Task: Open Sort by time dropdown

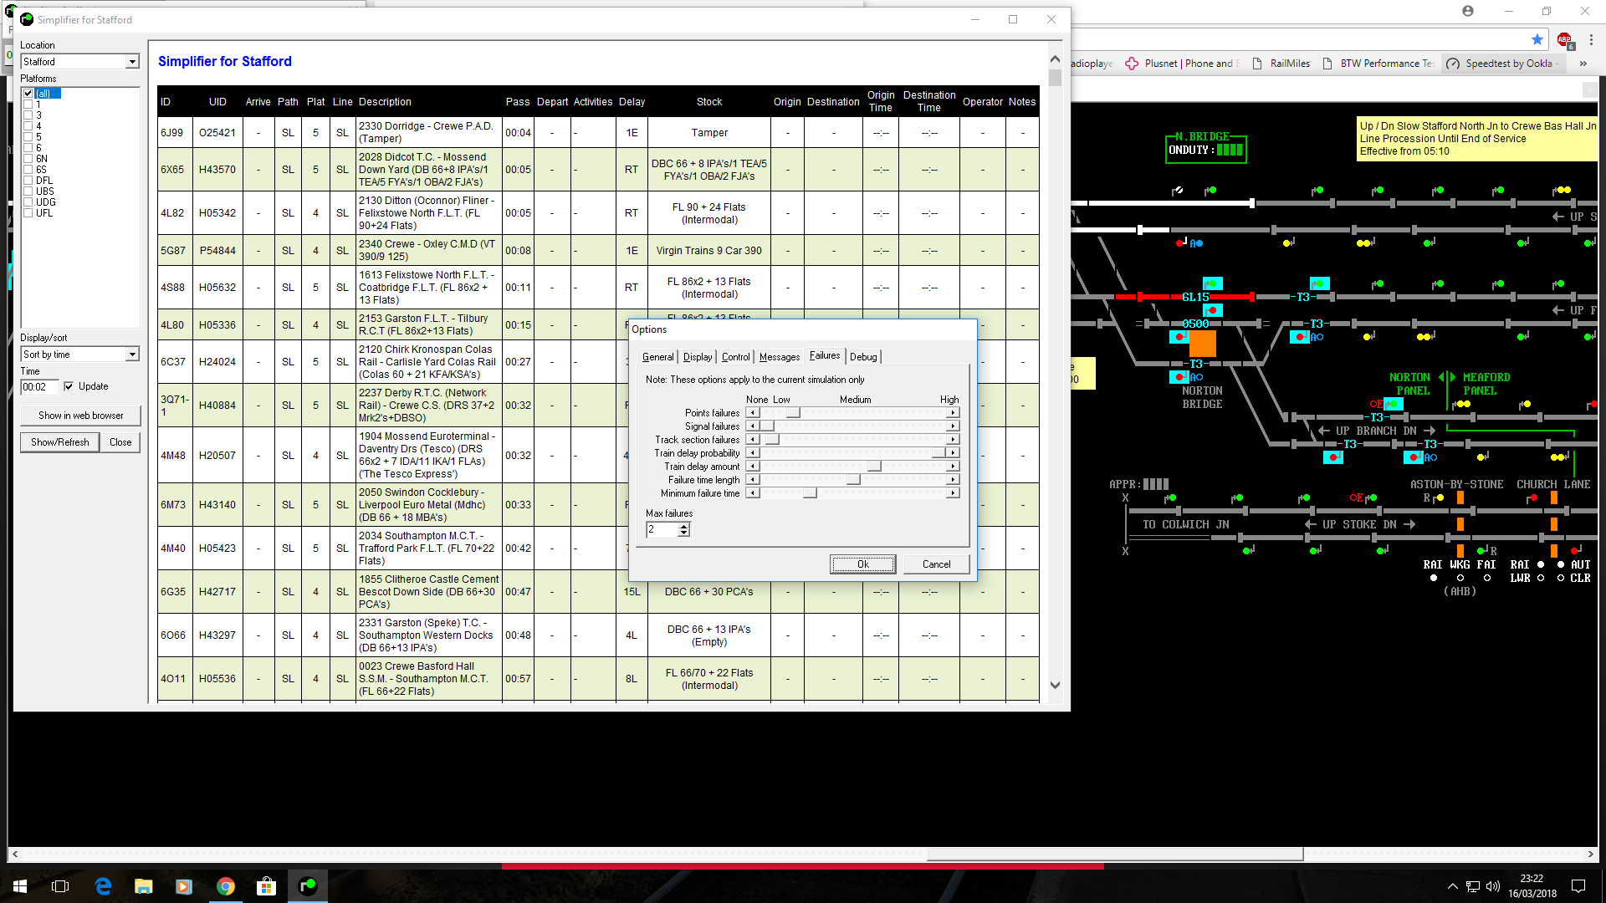Action: [x=79, y=355]
